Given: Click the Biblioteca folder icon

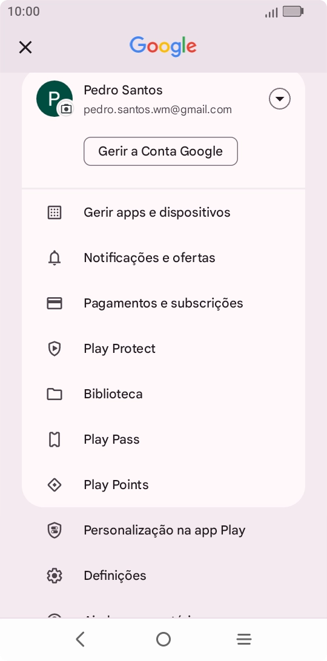Looking at the screenshot, I should 54,394.
